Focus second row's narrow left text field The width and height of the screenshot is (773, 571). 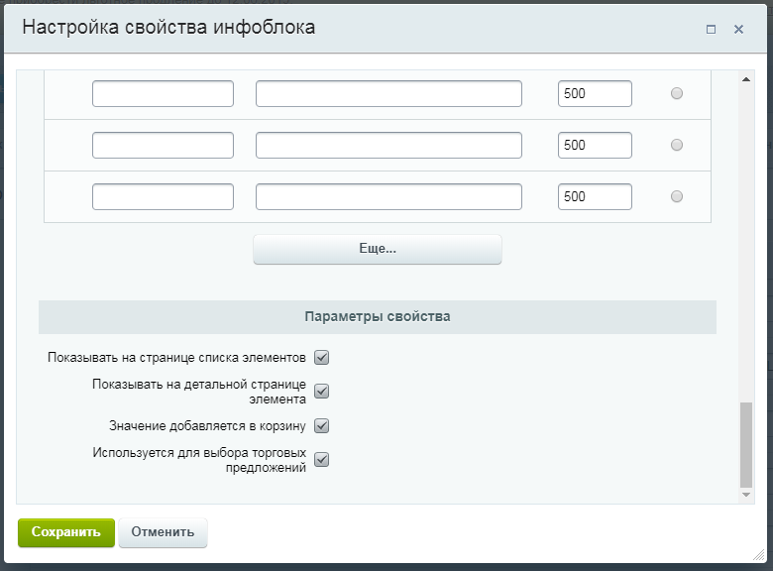163,145
